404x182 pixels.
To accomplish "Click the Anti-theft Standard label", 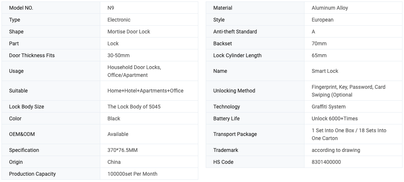I will pos(235,32).
